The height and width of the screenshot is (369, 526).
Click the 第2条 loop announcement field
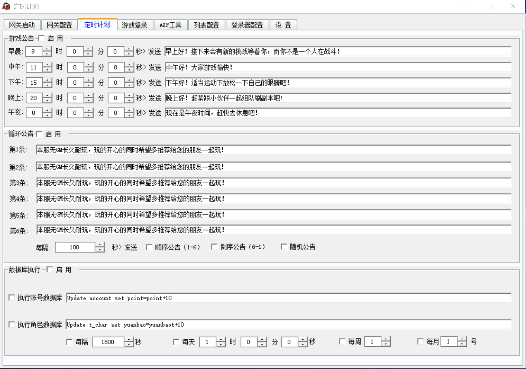(x=273, y=167)
